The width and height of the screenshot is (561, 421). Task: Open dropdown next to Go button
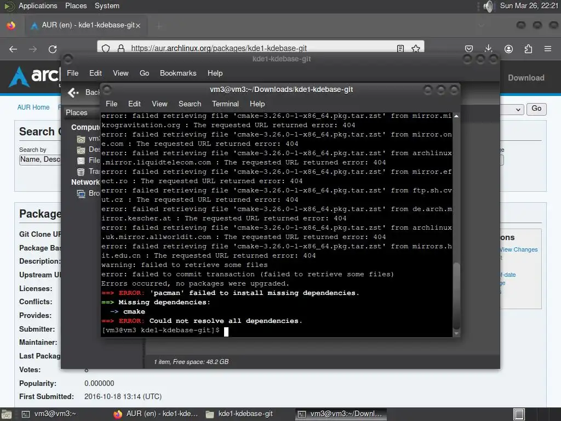(512, 110)
